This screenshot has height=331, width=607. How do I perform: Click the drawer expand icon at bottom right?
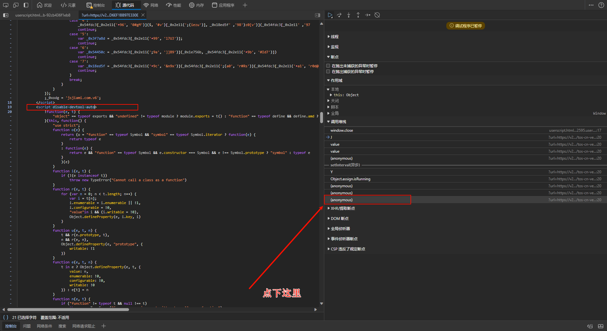(x=601, y=326)
